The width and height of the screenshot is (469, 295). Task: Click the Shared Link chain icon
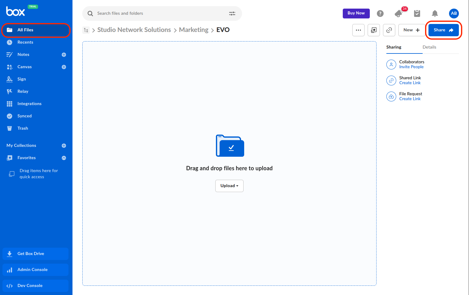391,81
